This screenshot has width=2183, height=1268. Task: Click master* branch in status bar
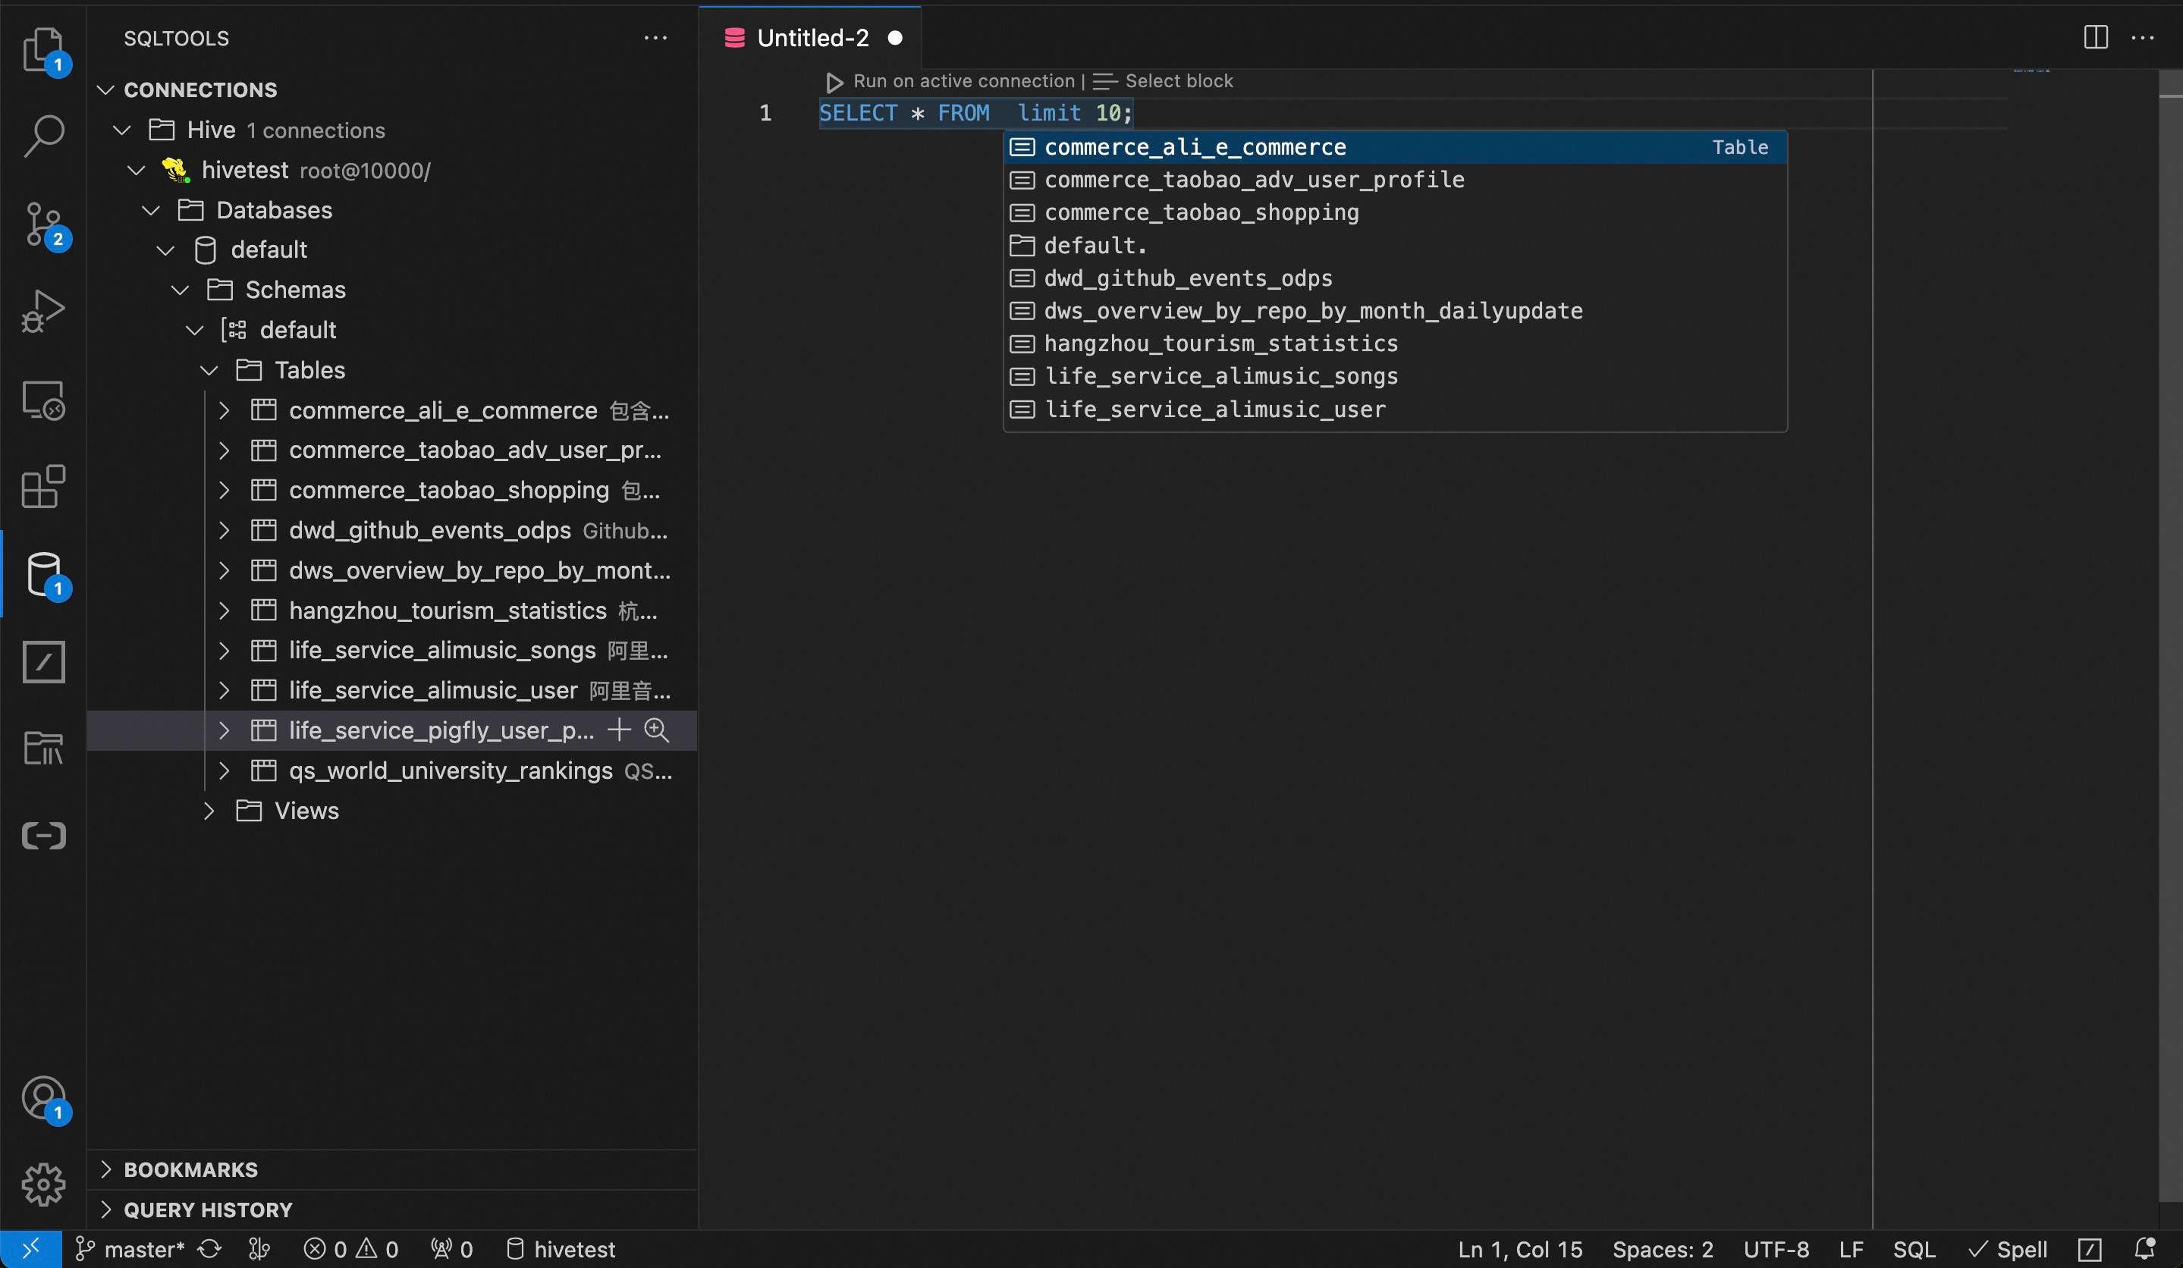click(130, 1249)
